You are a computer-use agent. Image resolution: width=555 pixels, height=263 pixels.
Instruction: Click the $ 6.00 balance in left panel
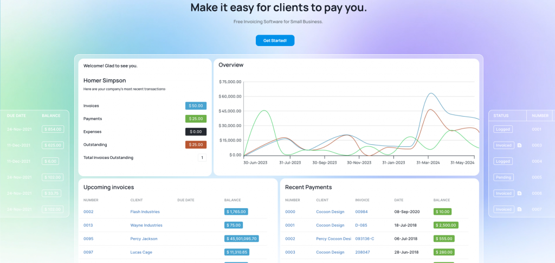(x=50, y=161)
